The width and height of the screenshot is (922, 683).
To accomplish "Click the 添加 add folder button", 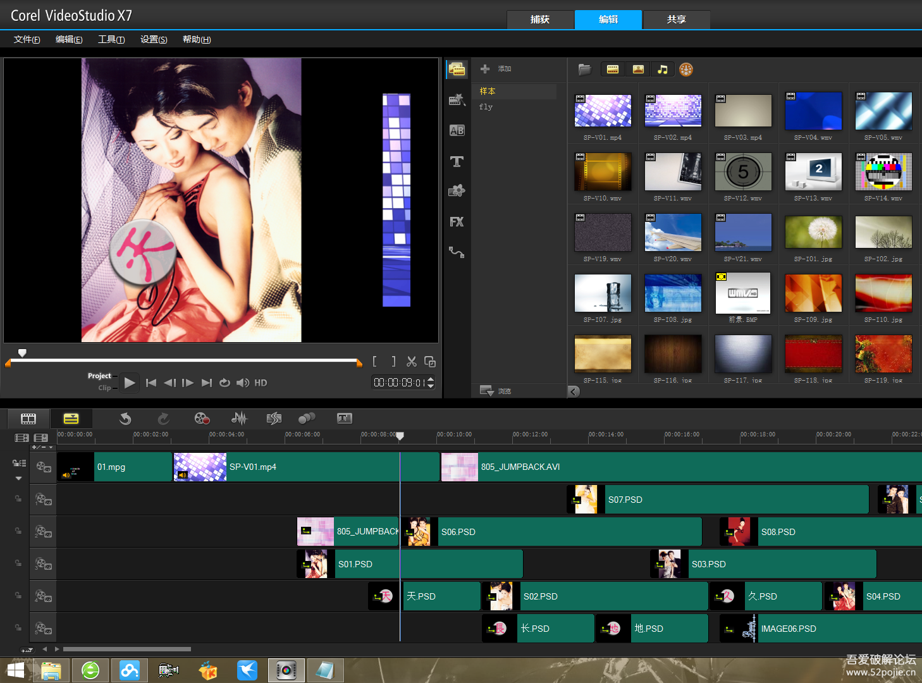I will (x=496, y=69).
